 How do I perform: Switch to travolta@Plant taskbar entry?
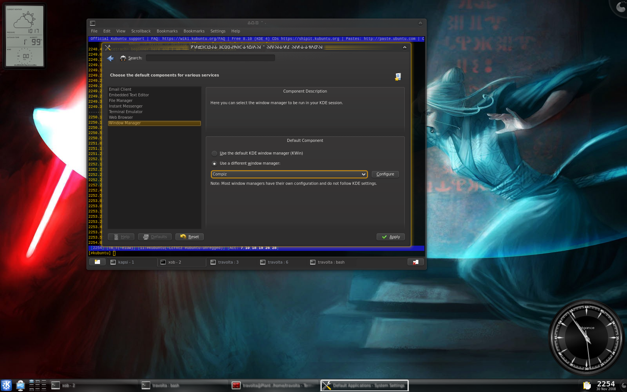[x=274, y=385]
